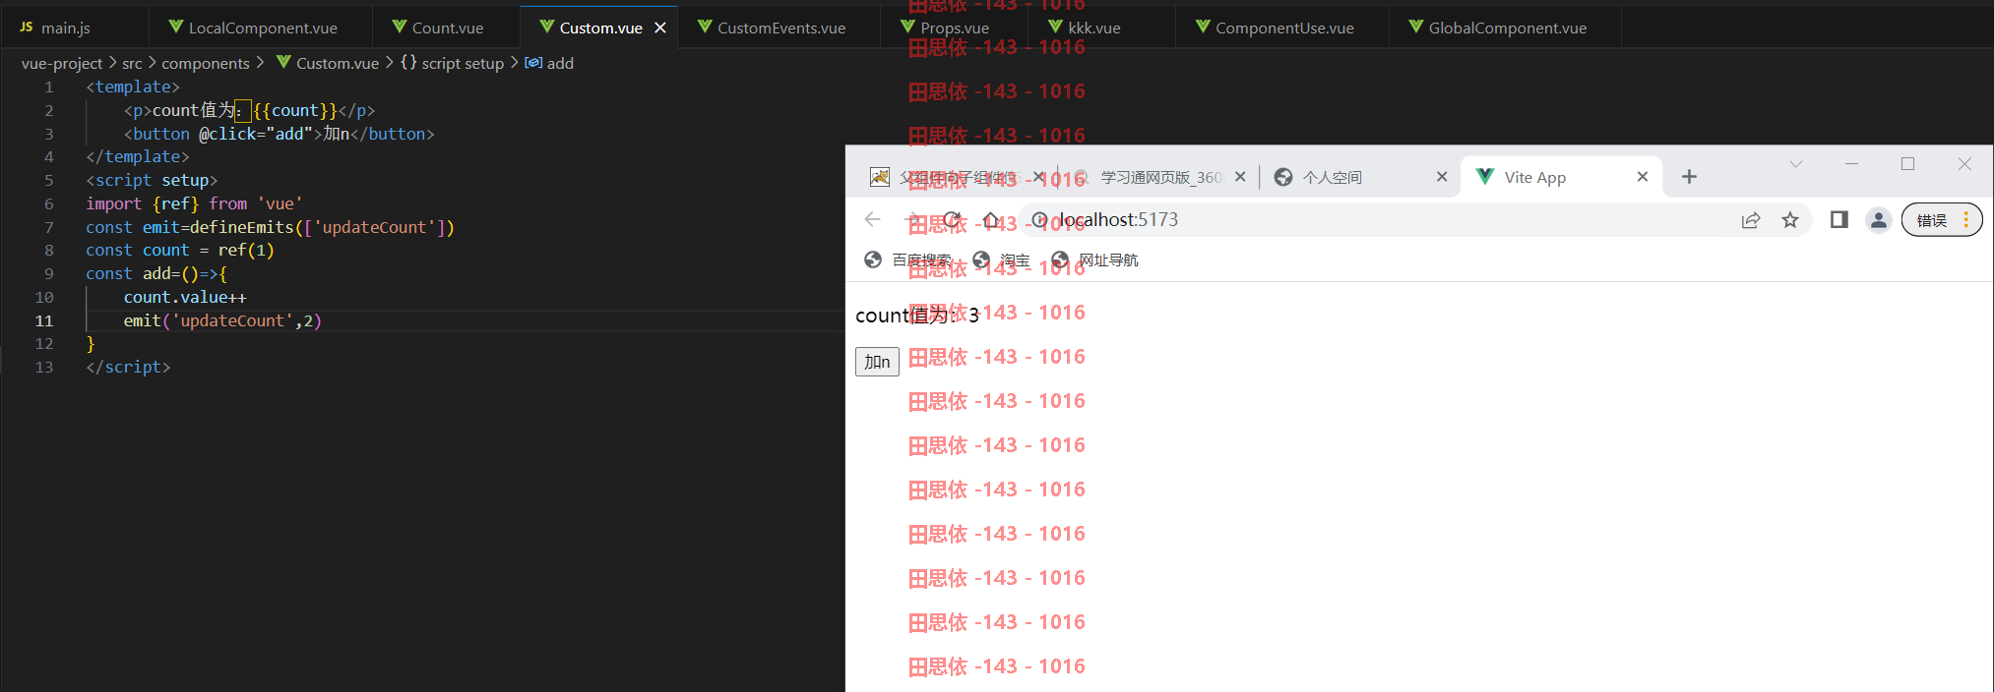Click line number 1 in the gutter
Viewport: 1994px width, 692px height.
point(48,86)
